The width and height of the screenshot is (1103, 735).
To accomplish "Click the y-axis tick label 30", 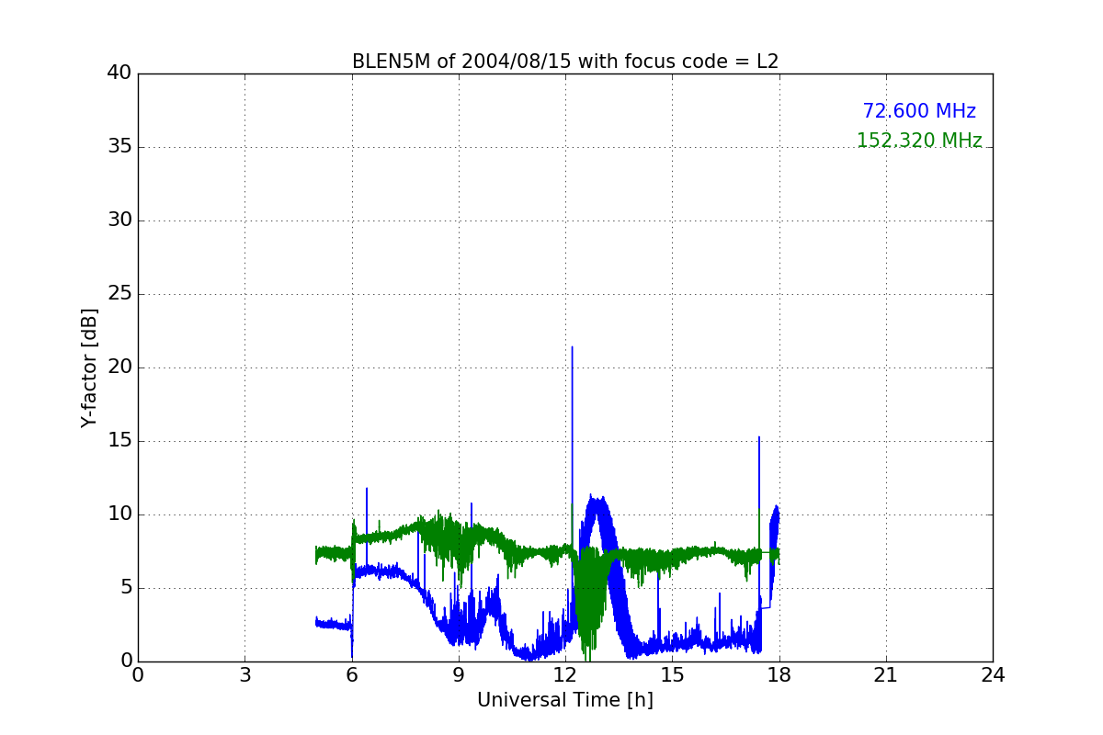I will pyautogui.click(x=119, y=220).
